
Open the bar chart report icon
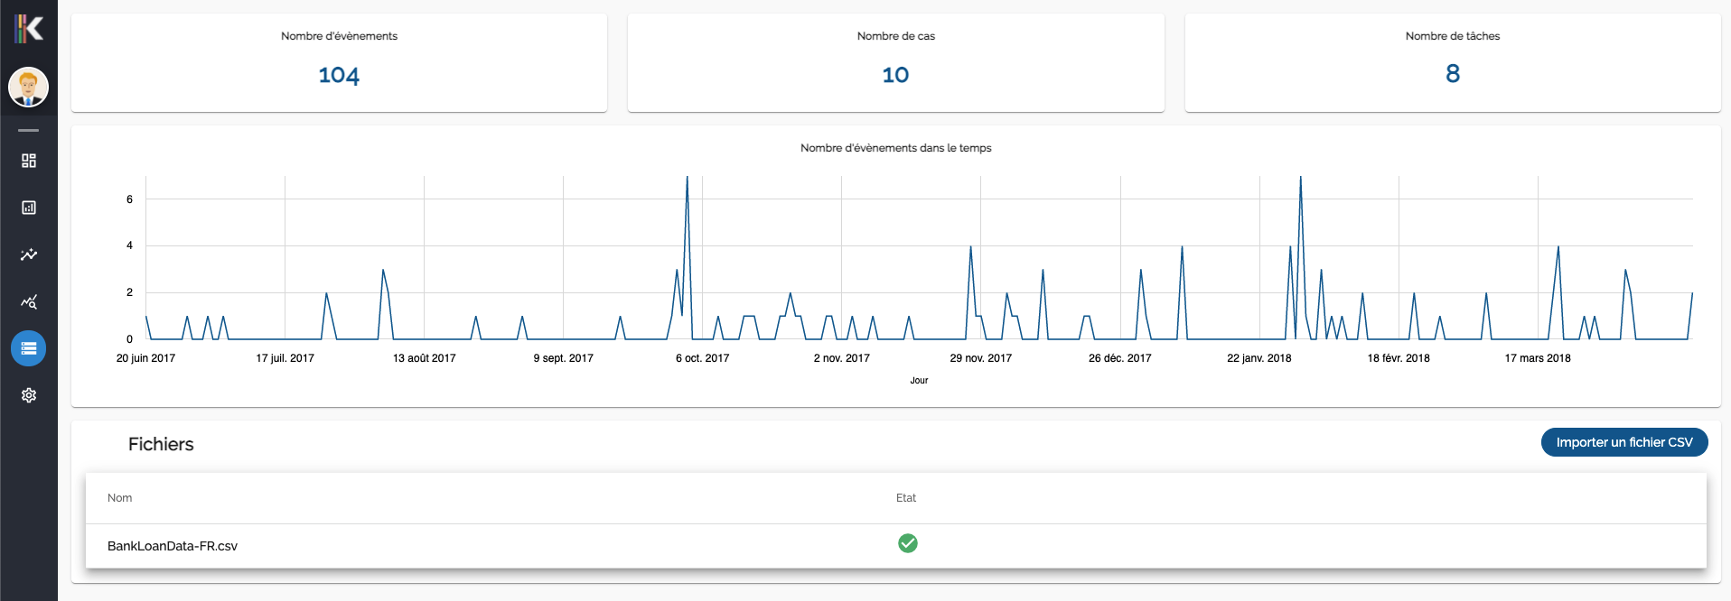tap(29, 208)
